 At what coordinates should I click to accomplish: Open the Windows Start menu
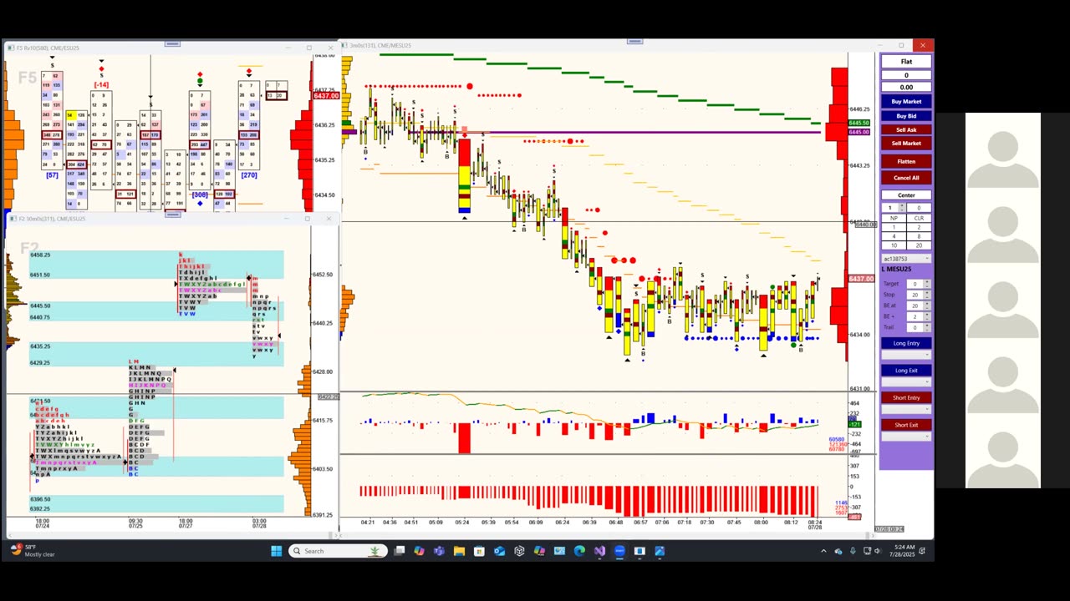click(277, 551)
